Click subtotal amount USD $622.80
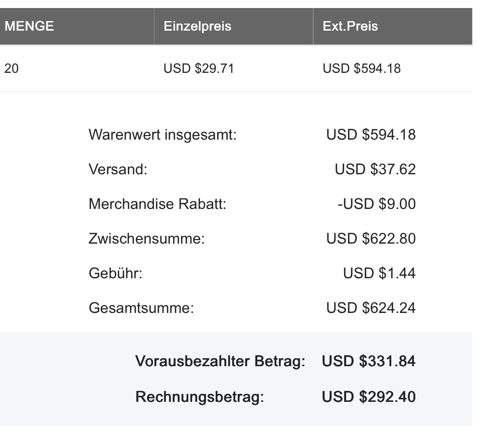485x433 pixels. tap(371, 239)
